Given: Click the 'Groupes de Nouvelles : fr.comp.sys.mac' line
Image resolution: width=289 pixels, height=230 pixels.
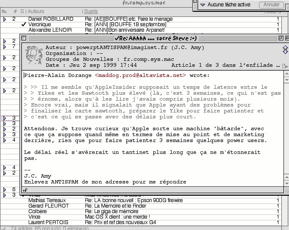Looking at the screenshot, I should 110,59.
